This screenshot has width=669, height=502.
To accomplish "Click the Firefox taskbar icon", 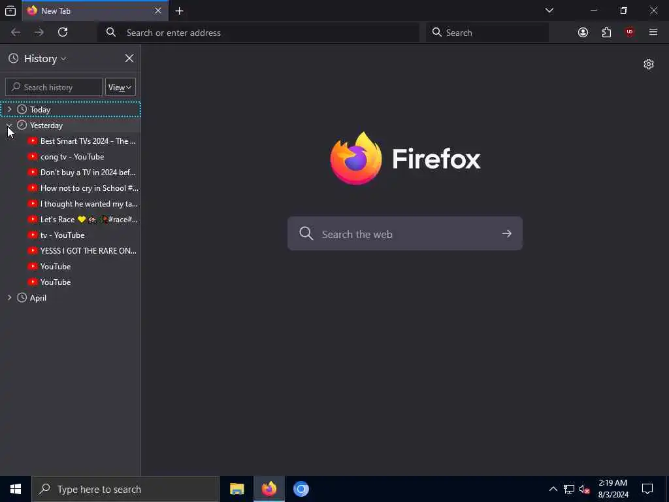I will tap(269, 489).
